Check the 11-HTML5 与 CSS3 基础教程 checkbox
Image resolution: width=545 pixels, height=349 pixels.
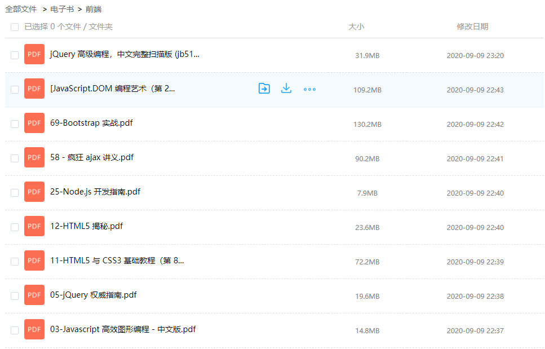[x=15, y=262]
